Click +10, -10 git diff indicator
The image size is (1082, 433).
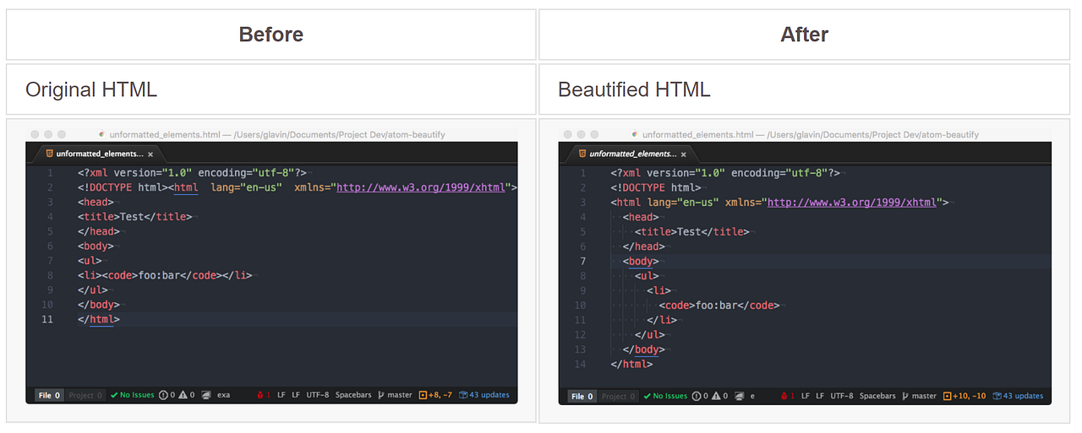965,396
